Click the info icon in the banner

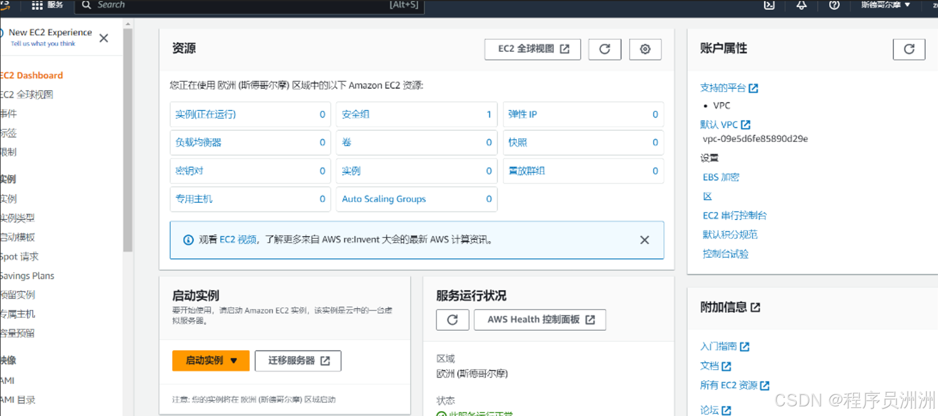(x=188, y=240)
